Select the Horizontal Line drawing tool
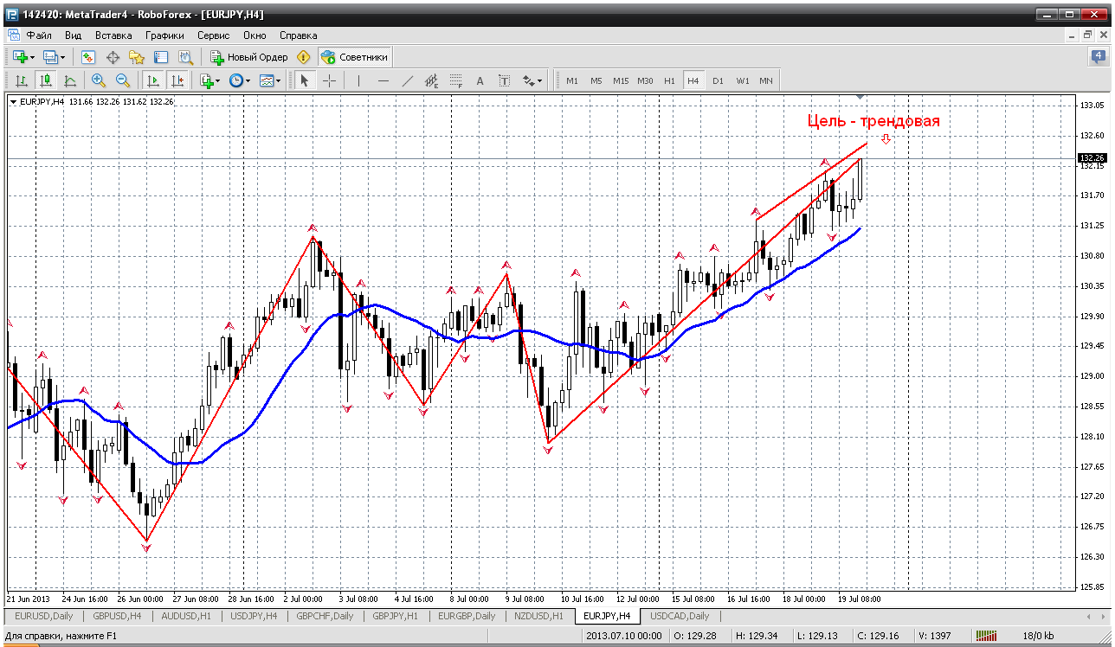 tap(383, 80)
